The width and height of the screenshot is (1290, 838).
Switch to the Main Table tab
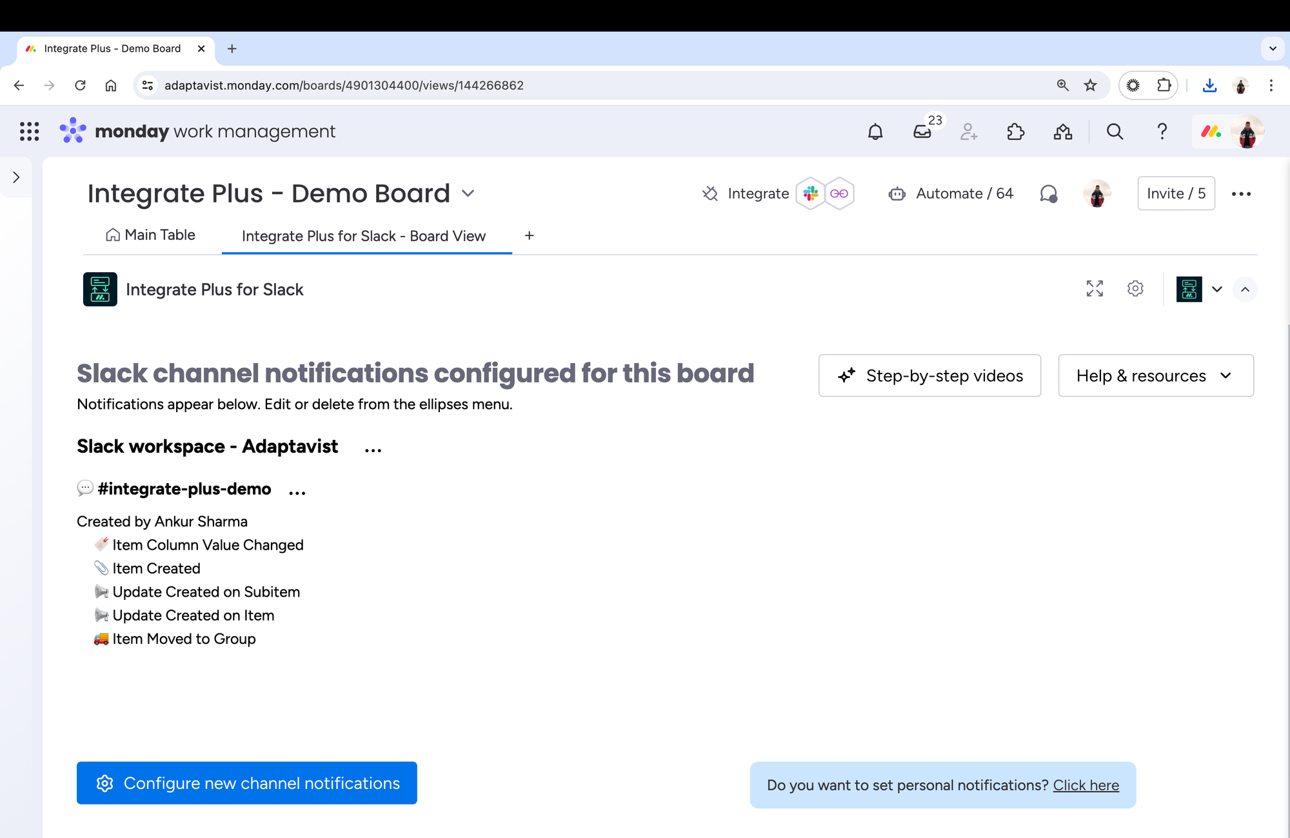[150, 235]
